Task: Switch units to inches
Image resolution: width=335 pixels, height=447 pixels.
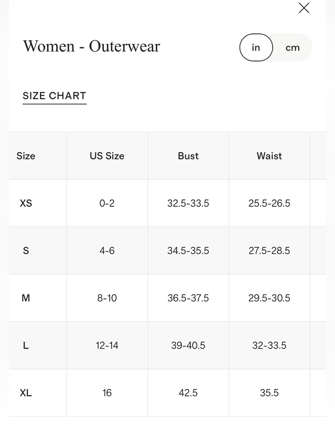Action: point(256,47)
